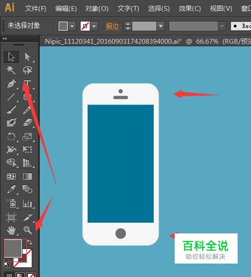251x277 pixels.
Task: Select the Eyedropper tool
Action: pos(11,189)
